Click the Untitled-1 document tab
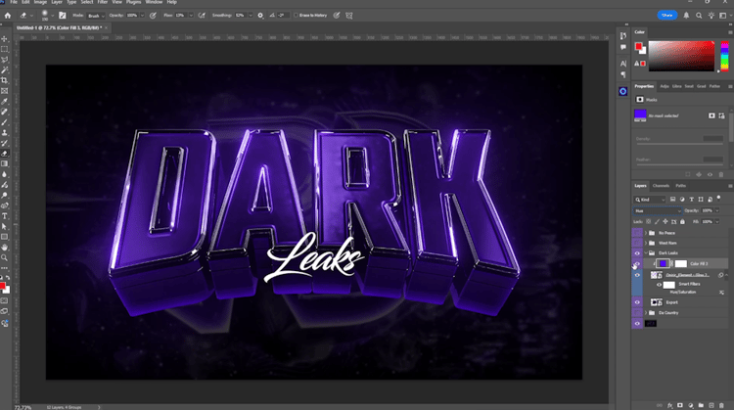 [60, 28]
